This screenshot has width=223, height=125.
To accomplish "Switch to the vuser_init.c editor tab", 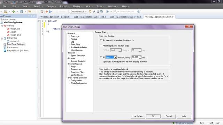I will [x=125, y=17].
